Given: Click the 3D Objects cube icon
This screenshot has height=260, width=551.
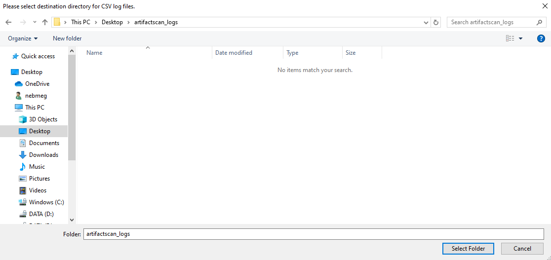Looking at the screenshot, I should [23, 119].
